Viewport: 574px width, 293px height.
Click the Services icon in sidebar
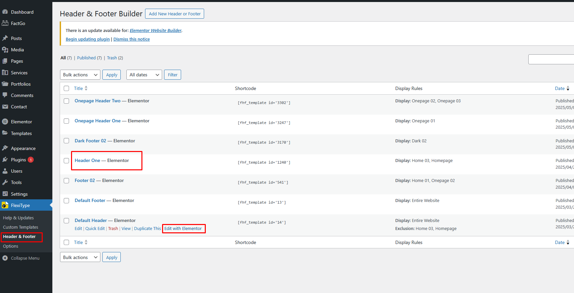(x=5, y=72)
